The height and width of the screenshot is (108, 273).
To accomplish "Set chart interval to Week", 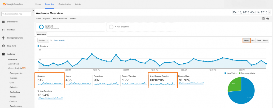I will 259,40.
